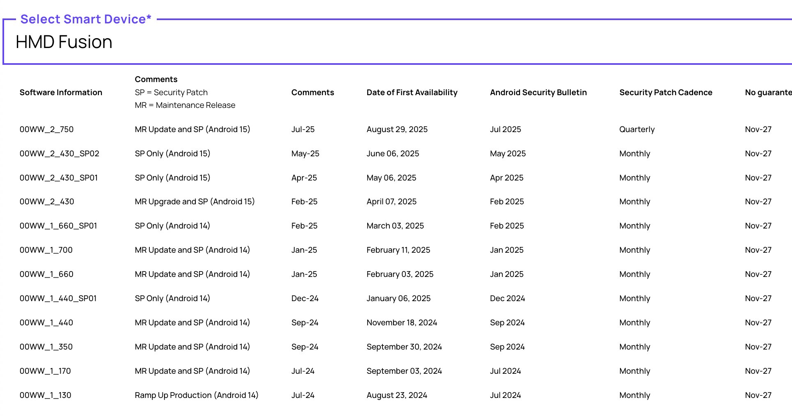Screen dimensions: 792x416
Task: Click 'MR Update and SP (Android 14)' in 00WW_1_350 row
Action: pos(192,347)
